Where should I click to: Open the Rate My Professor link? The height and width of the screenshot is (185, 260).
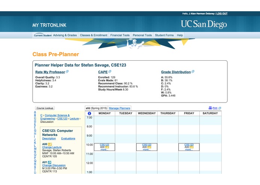[x=50, y=72]
